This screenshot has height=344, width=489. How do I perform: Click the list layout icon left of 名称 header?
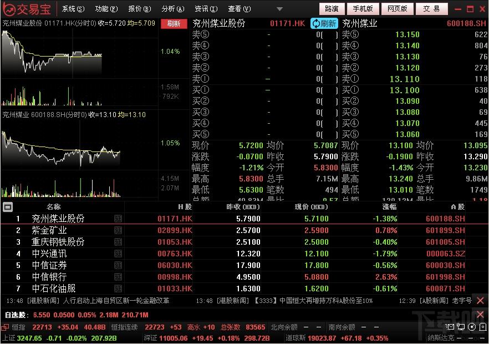(x=8, y=207)
